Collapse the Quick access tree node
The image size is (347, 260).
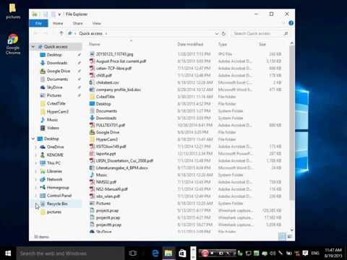tap(33, 47)
